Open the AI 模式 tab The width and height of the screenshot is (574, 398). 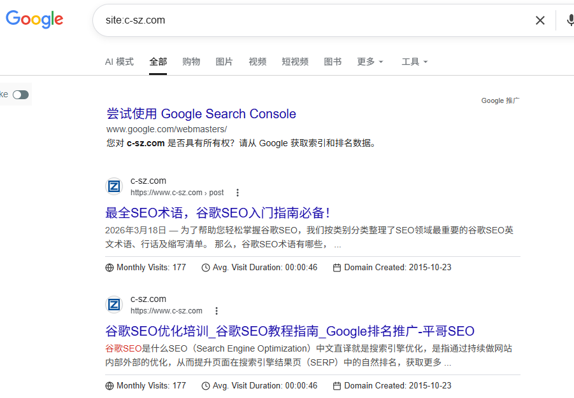click(119, 62)
